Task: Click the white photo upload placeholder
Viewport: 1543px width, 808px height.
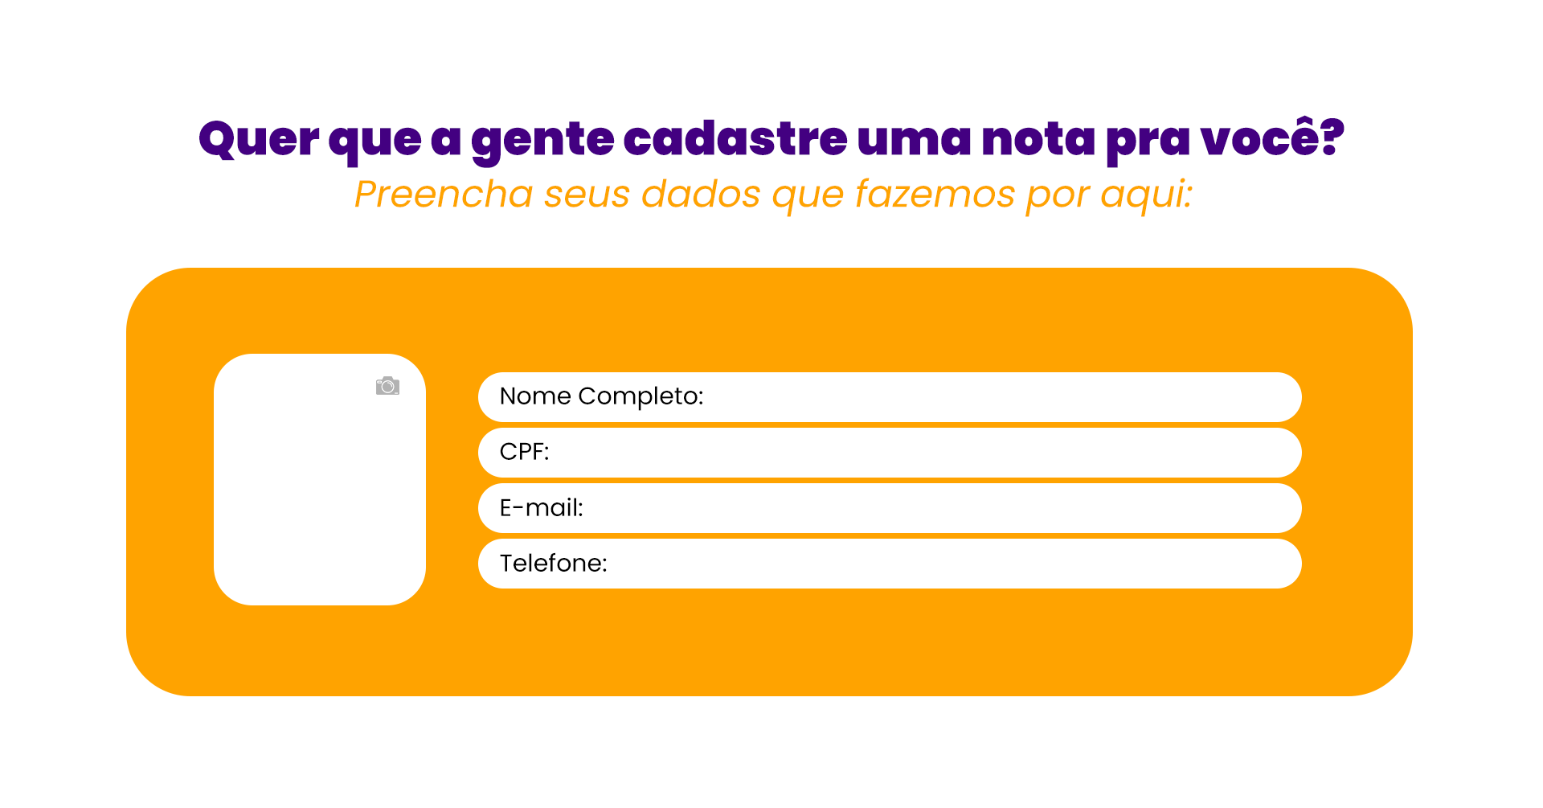Action: pyautogui.click(x=319, y=490)
